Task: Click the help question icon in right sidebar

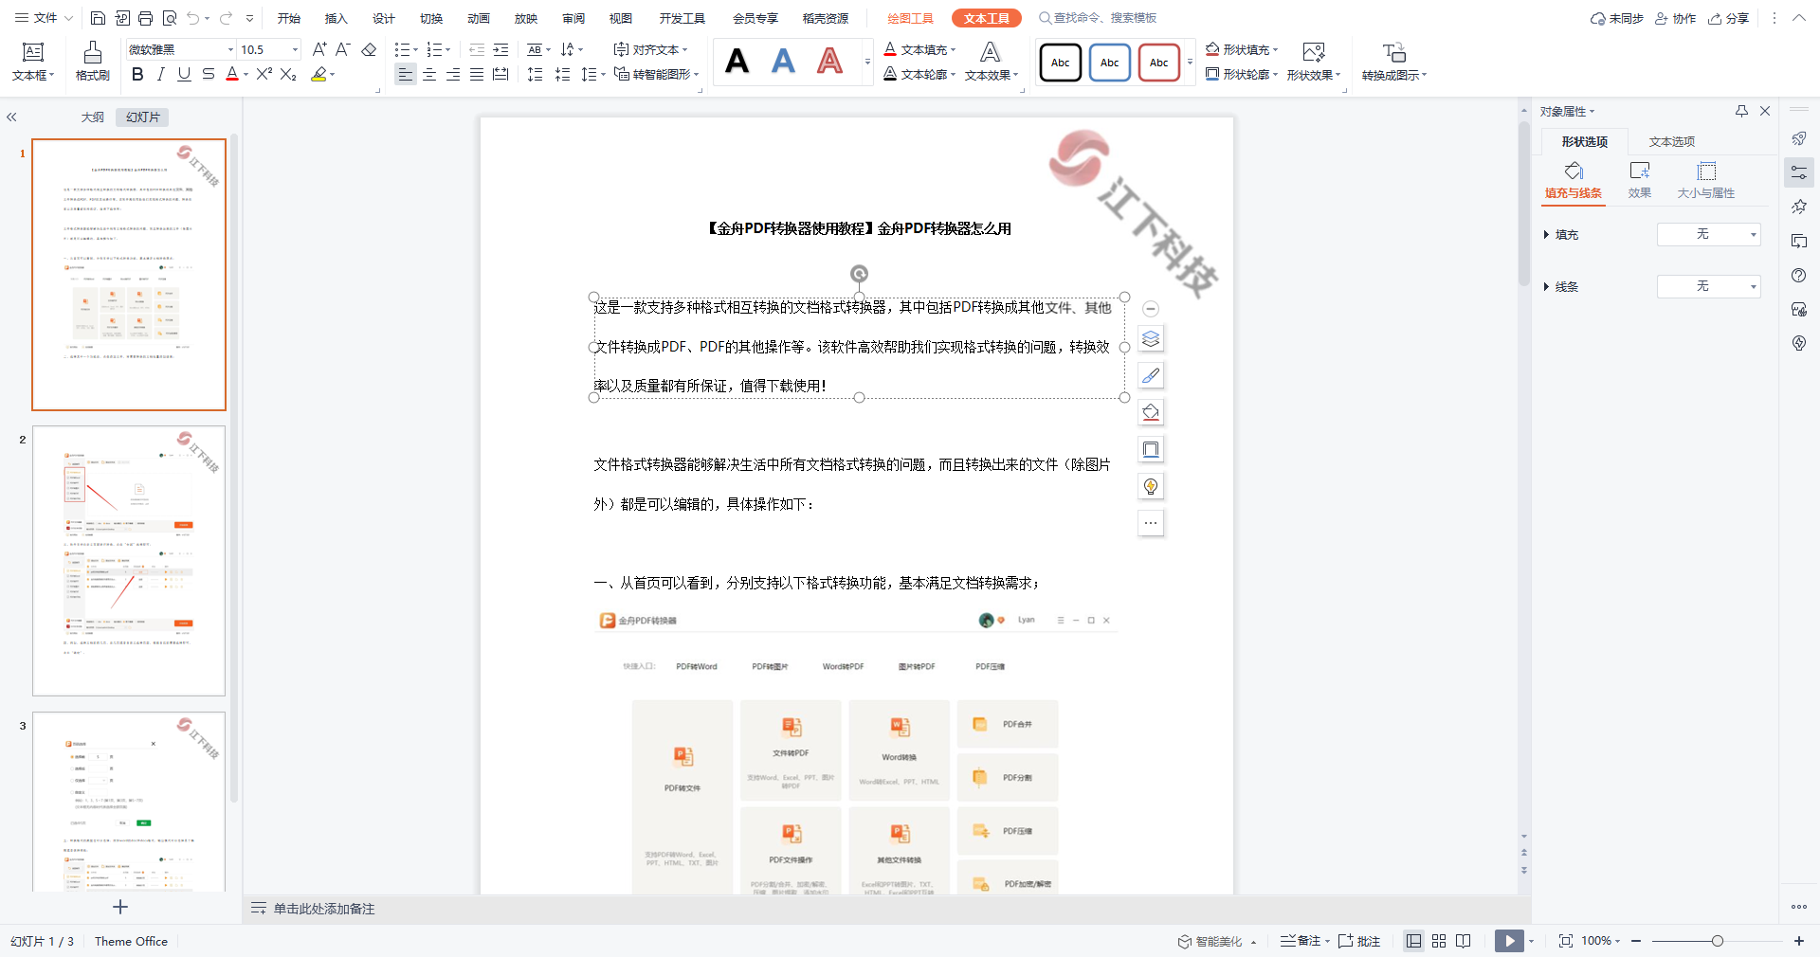Action: click(x=1799, y=275)
